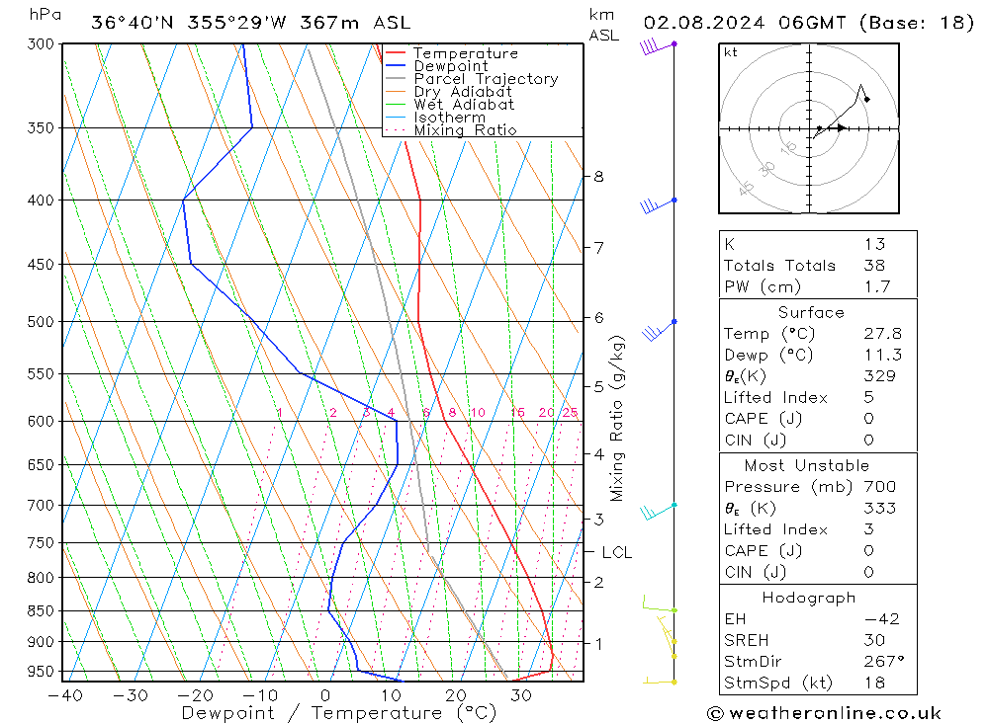Viewport: 989px width, 724px height.
Task: Click the blue Dewpoint legend line sample
Action: (396, 65)
